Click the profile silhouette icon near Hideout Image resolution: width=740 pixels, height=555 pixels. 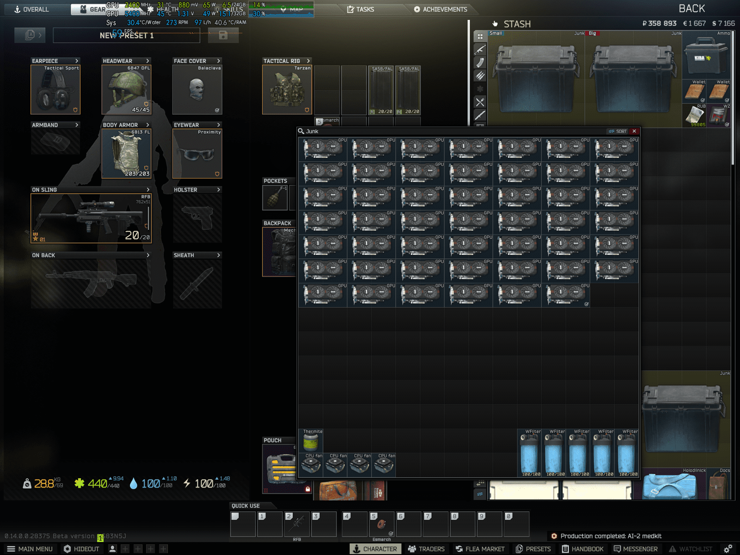click(x=112, y=549)
